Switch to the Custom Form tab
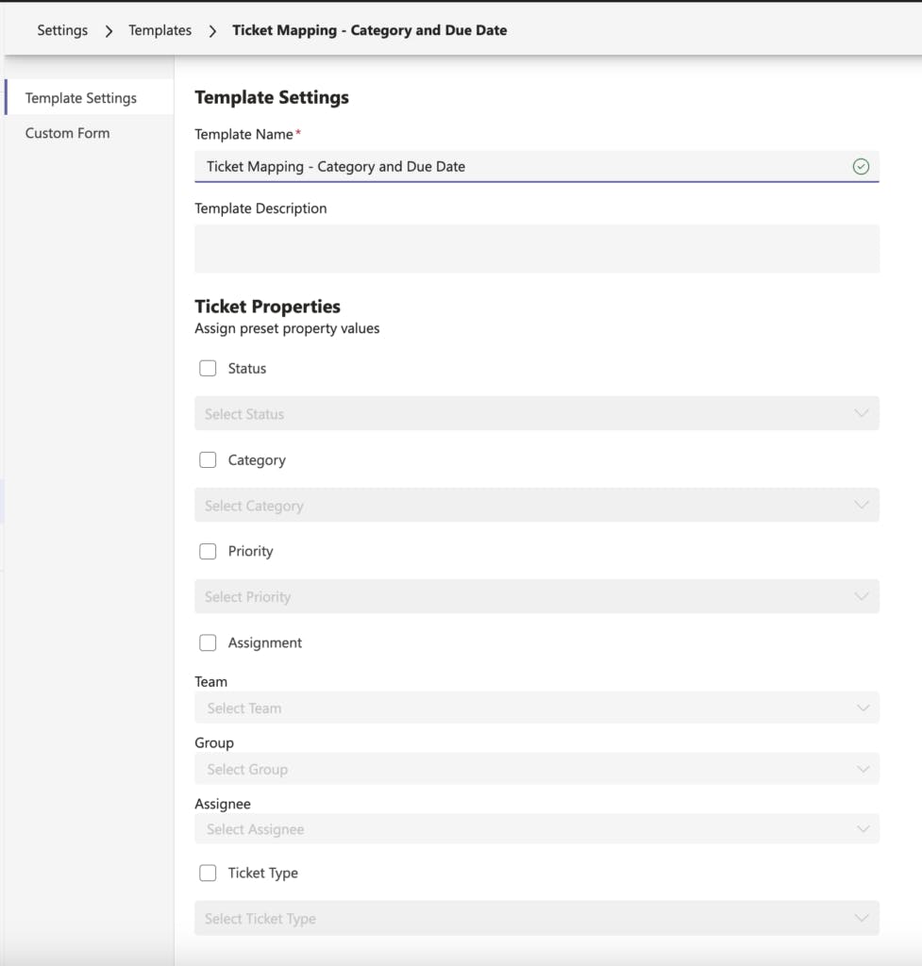Screen dimensions: 922x966 [67, 133]
